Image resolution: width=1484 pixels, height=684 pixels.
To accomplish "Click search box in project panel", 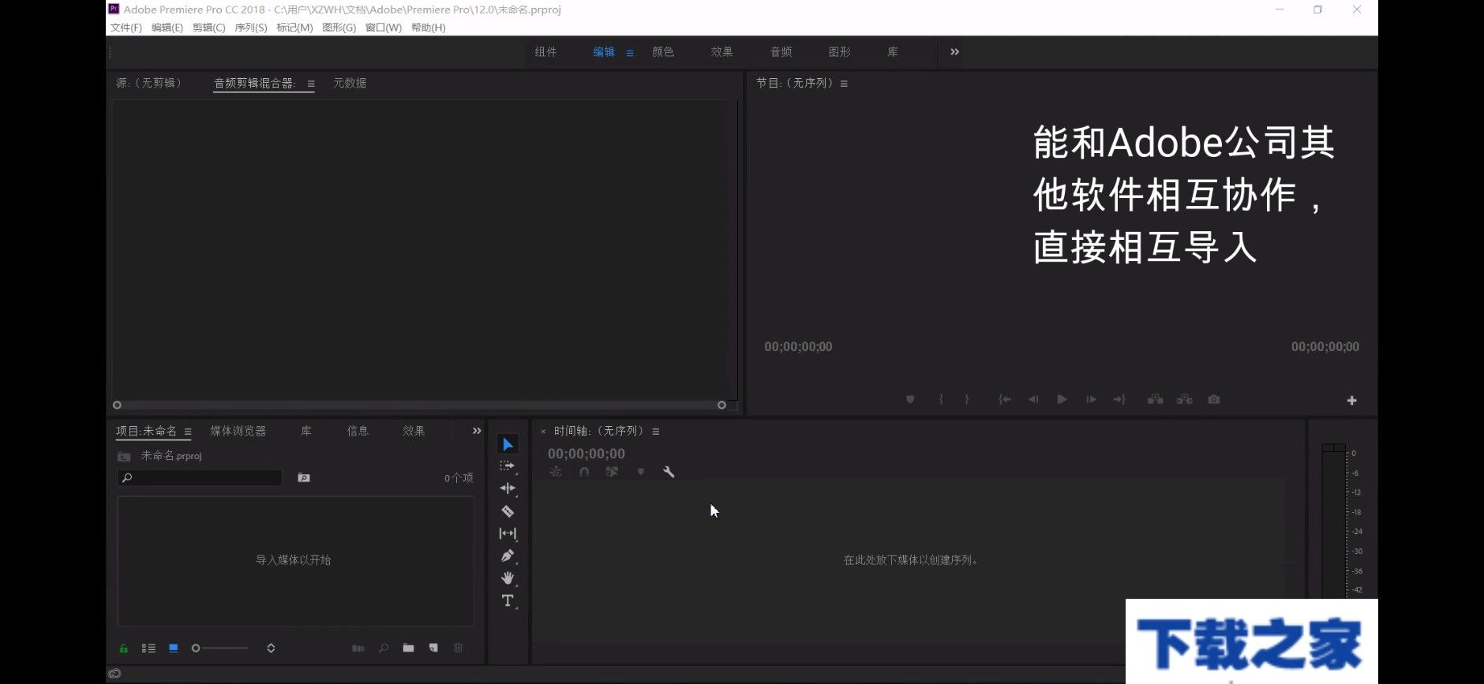I will [x=200, y=478].
